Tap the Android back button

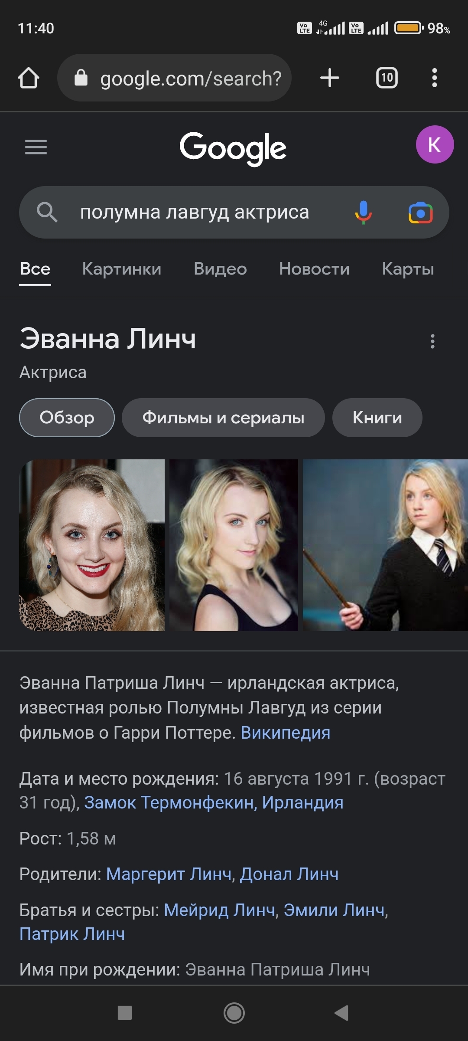(x=341, y=1013)
